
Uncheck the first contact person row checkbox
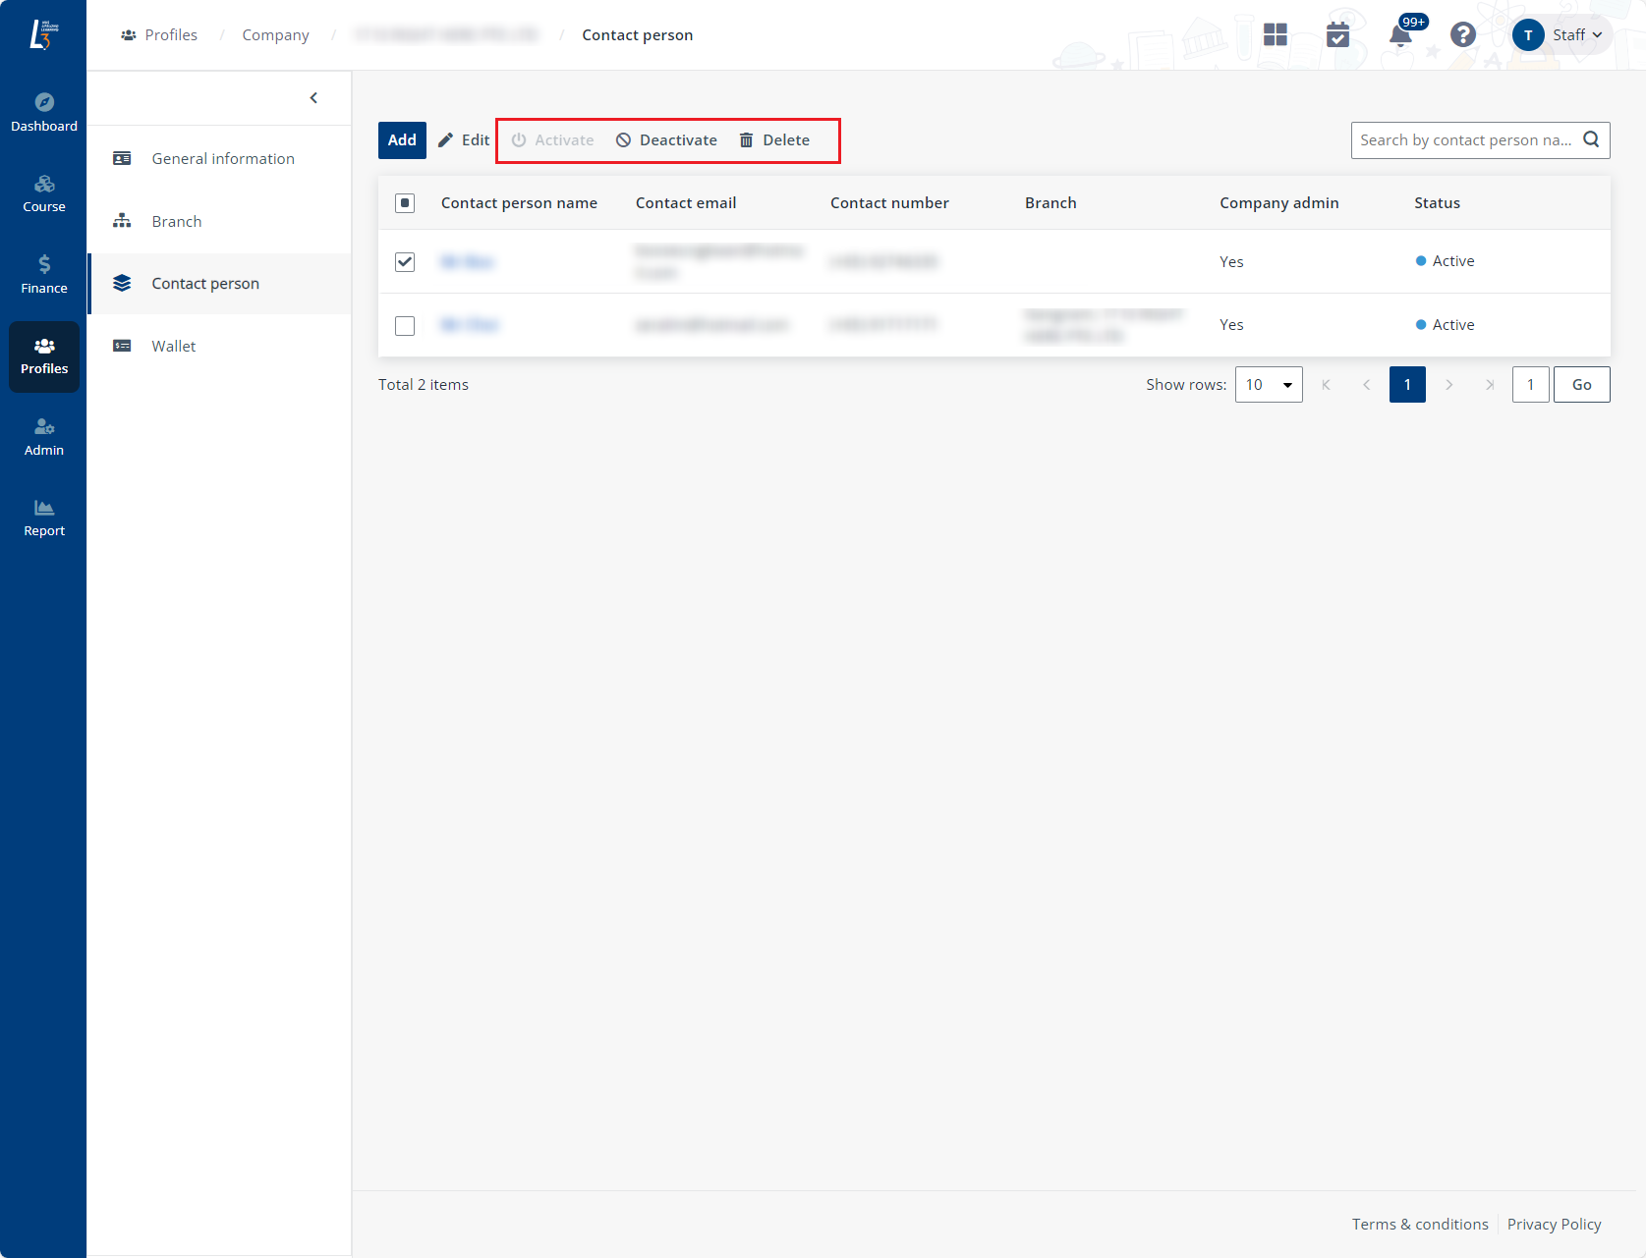[x=405, y=262]
